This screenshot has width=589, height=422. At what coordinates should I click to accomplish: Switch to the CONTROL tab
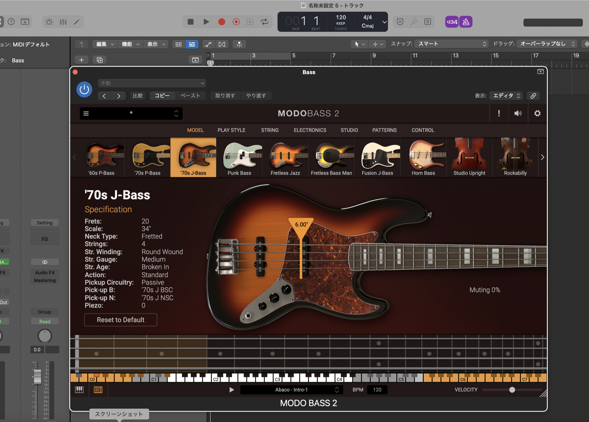pyautogui.click(x=423, y=130)
